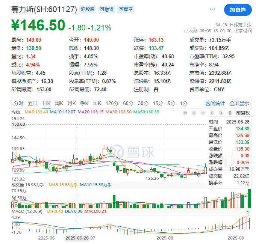Click the MA10:132.07 legend label
The image size is (256, 244).
click(63, 112)
